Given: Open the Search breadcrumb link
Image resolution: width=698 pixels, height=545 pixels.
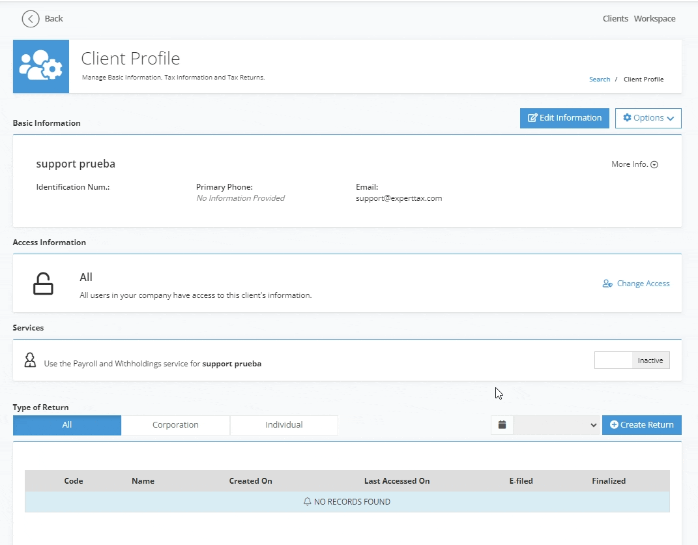Looking at the screenshot, I should tap(599, 80).
